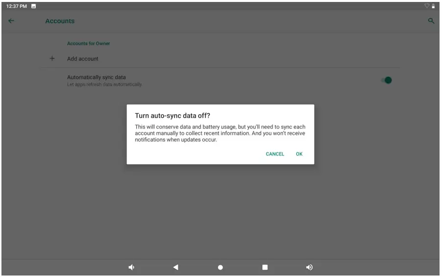Screen dimensions: 442x277
Task: Tap the circular Home navigation button
Action: (x=221, y=267)
